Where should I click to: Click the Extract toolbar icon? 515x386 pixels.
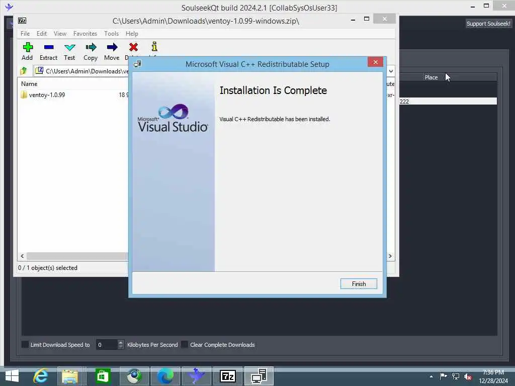click(49, 51)
